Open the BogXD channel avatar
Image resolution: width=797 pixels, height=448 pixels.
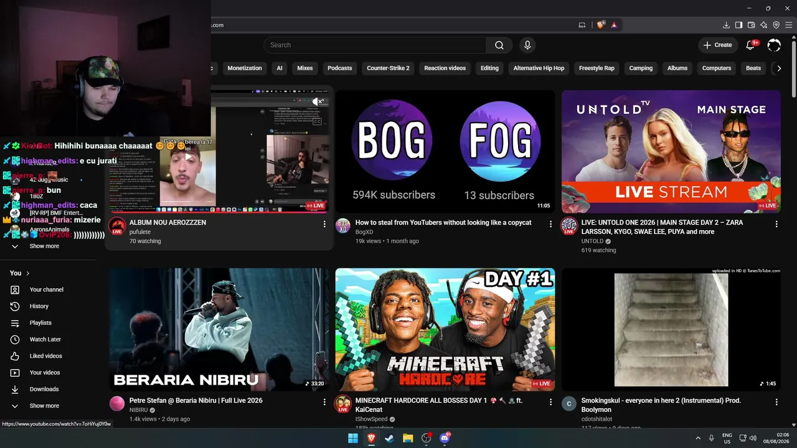pyautogui.click(x=343, y=226)
